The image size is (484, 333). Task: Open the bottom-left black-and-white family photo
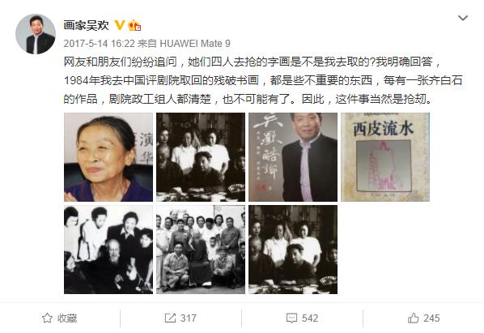coord(108,250)
